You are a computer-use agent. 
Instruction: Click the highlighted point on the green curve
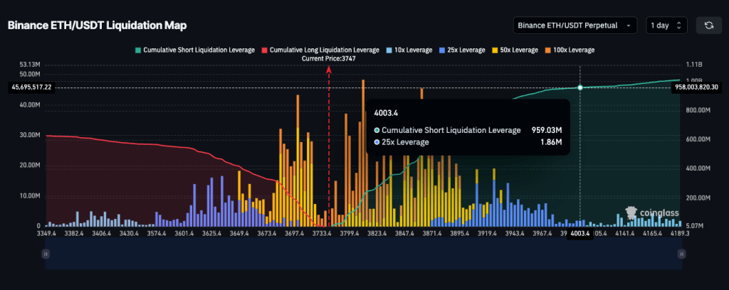tap(580, 87)
